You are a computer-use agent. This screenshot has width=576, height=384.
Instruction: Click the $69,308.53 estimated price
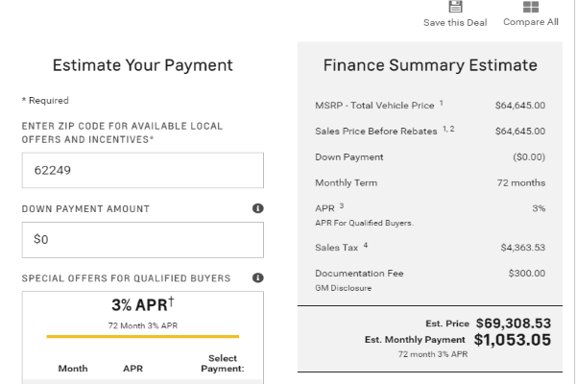click(x=513, y=324)
